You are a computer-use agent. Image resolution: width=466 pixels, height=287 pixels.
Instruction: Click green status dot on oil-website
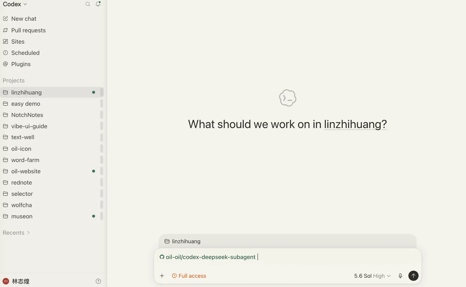coord(93,171)
